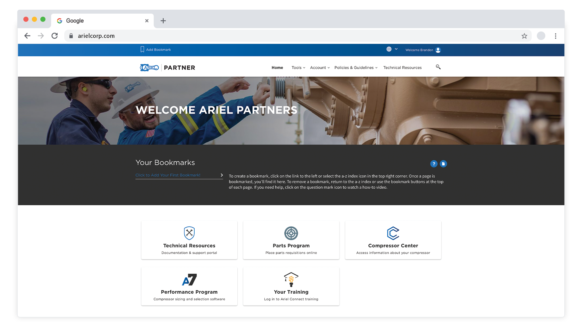Screen dimensions: 582x327
Task: Open a new tab with plus button
Action: click(163, 21)
